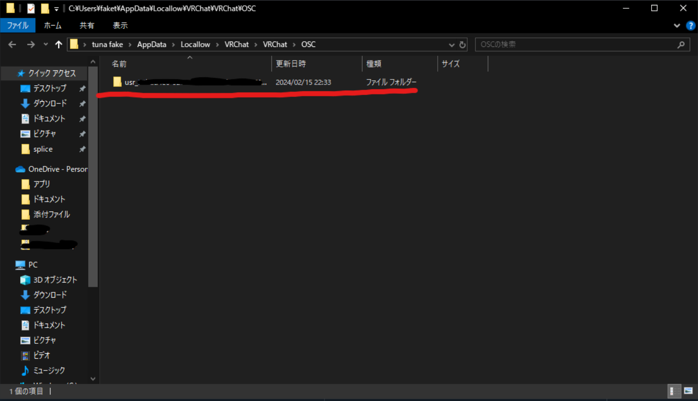This screenshot has height=401, width=698.
Task: Click the back navigation arrow
Action: (x=12, y=44)
